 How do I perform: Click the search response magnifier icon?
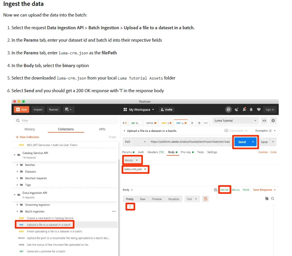pos(273,199)
